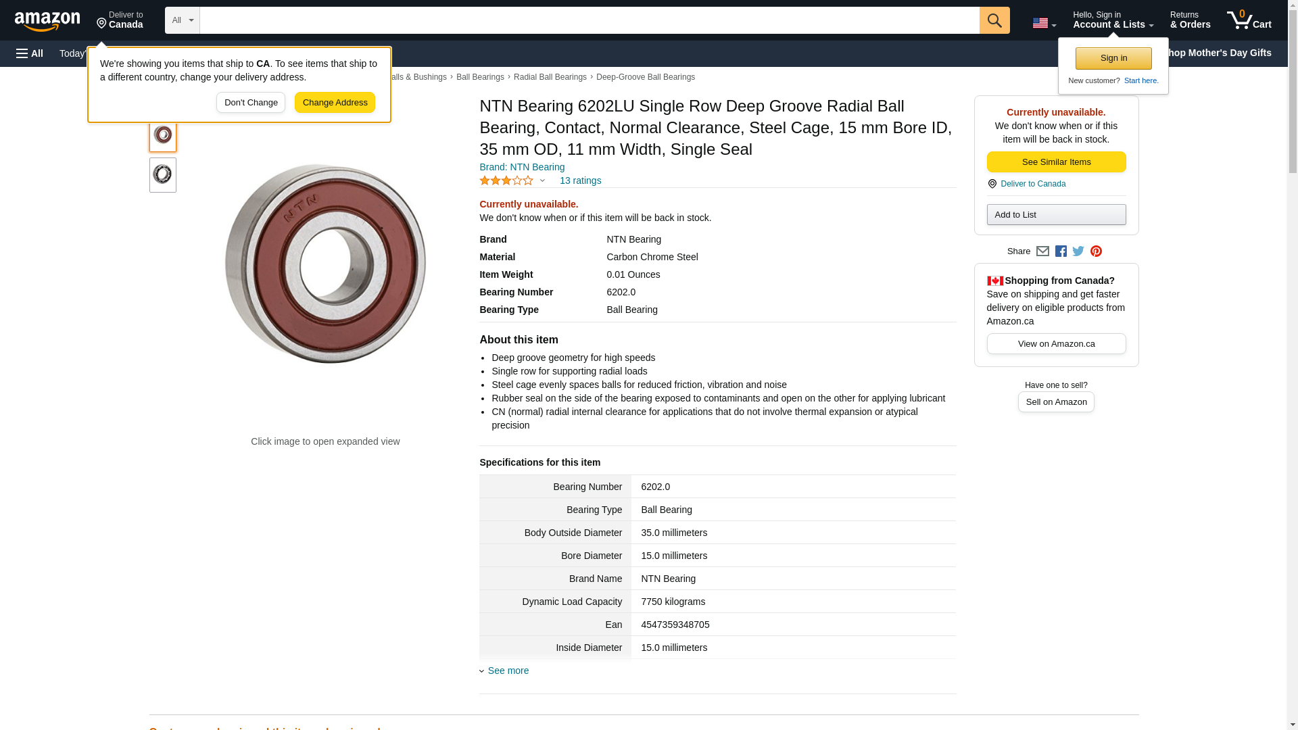The width and height of the screenshot is (1298, 730).
Task: Select the second bearing thumbnail image
Action: click(163, 175)
